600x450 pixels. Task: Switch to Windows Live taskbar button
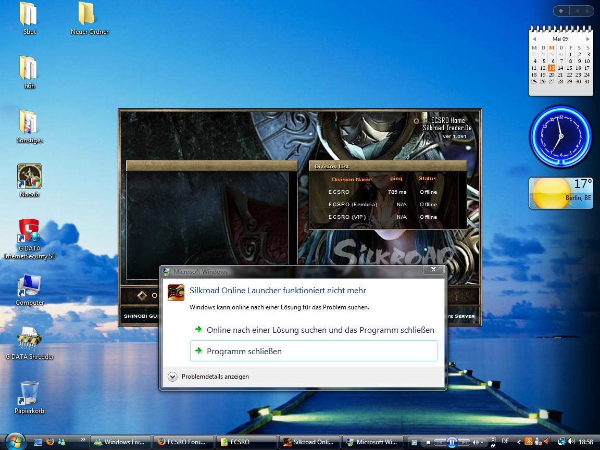(121, 442)
